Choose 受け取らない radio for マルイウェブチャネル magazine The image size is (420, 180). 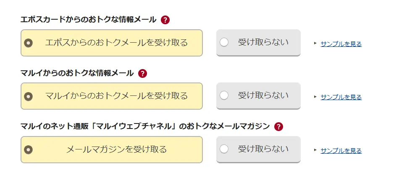click(224, 149)
